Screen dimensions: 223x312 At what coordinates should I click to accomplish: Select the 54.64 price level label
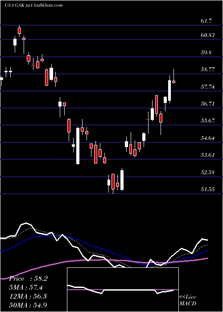(x=208, y=138)
